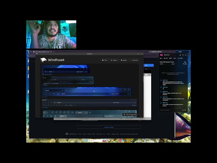Viewport: 217px width, 163px height.
Task: Click the first chat message avatar
Action: click(x=161, y=80)
